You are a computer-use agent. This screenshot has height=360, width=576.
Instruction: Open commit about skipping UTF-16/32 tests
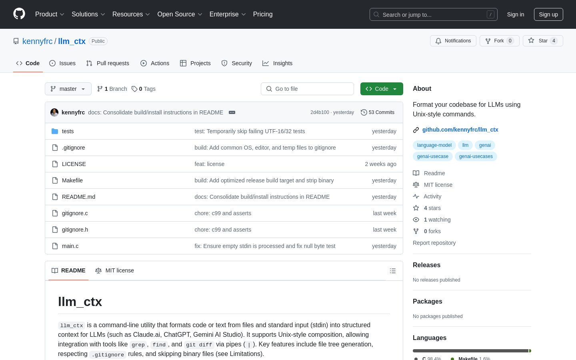point(250,131)
